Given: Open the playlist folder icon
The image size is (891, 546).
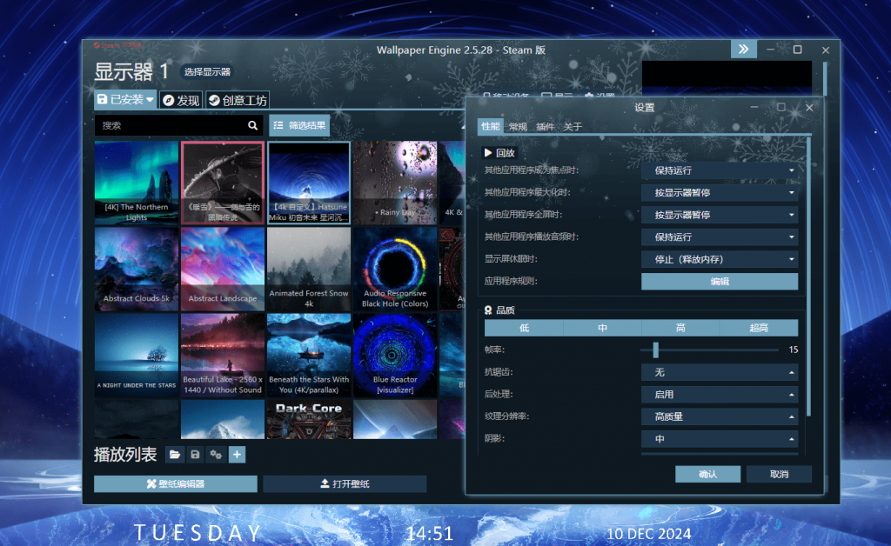Looking at the screenshot, I should pos(175,455).
